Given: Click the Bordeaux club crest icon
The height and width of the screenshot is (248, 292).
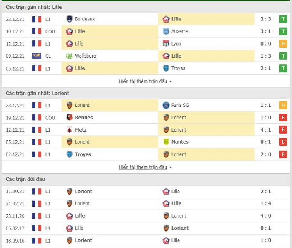Looking at the screenshot, I should click(70, 19).
